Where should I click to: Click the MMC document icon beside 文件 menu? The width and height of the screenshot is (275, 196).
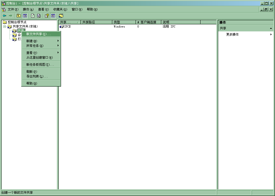pos(3,9)
